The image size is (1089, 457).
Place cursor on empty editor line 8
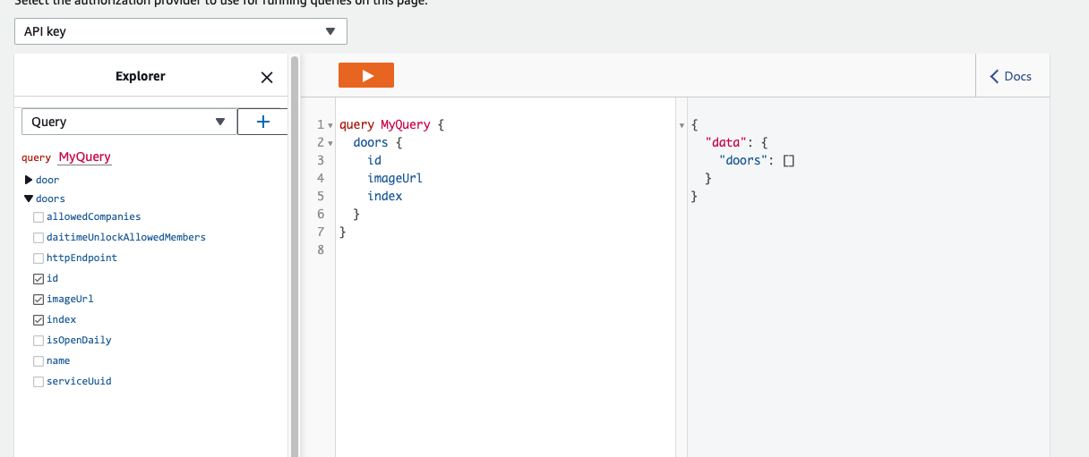tap(506, 250)
